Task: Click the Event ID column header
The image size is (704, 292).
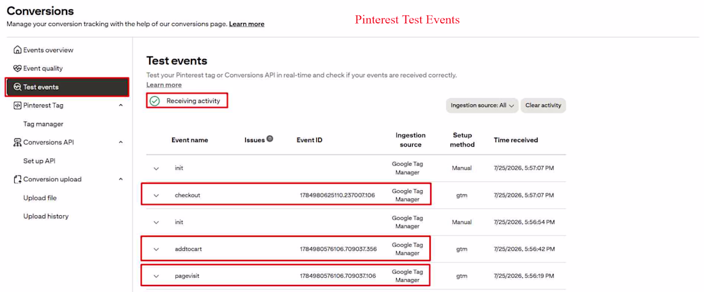Action: (309, 140)
